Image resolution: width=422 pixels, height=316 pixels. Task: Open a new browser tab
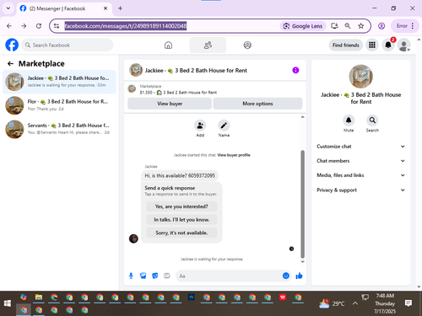(120, 8)
